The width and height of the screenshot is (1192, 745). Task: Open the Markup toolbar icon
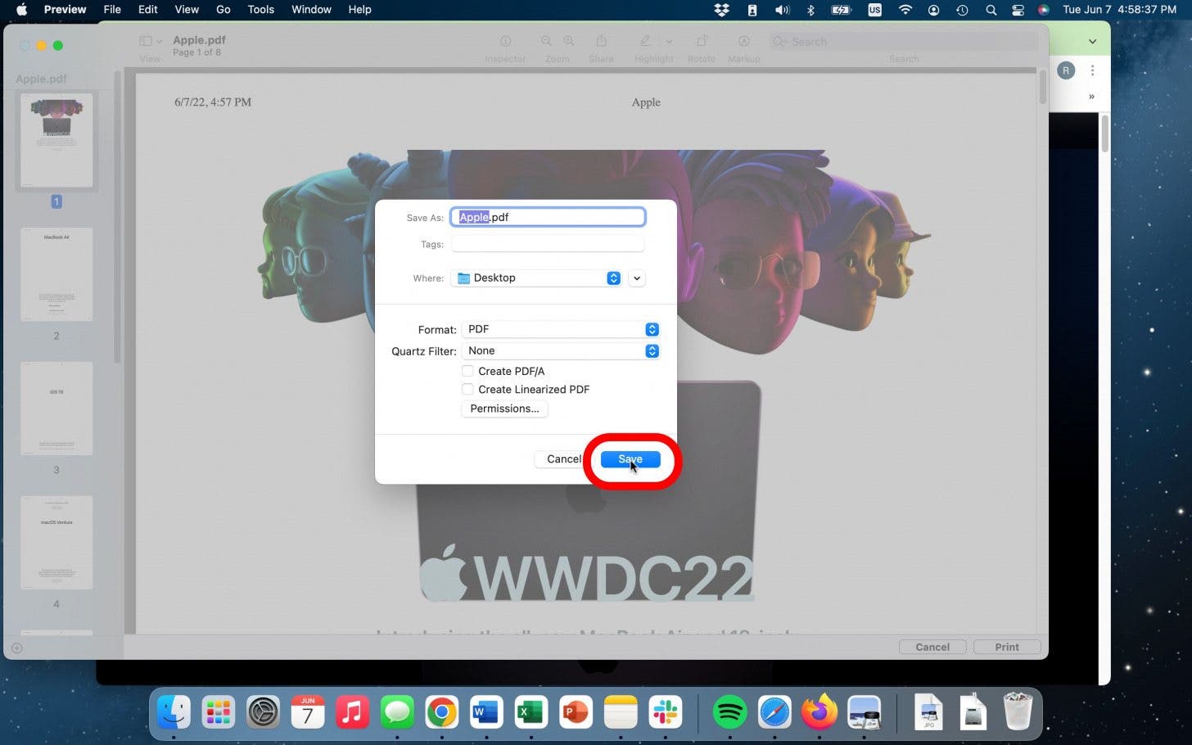point(743,41)
